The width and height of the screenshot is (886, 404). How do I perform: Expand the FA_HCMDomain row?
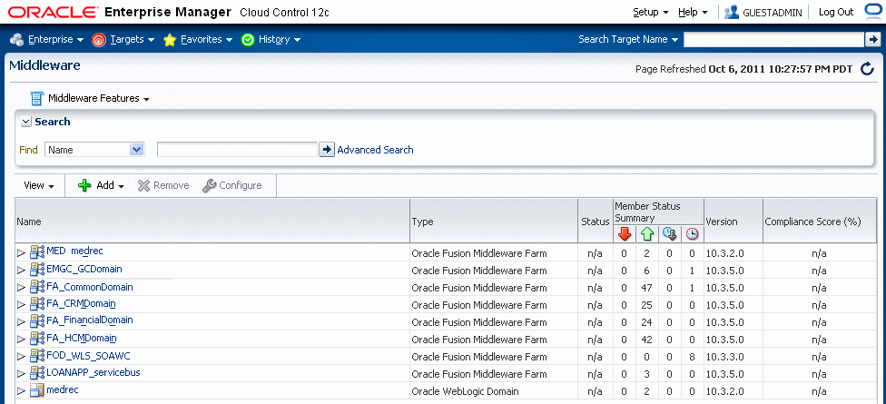22,339
